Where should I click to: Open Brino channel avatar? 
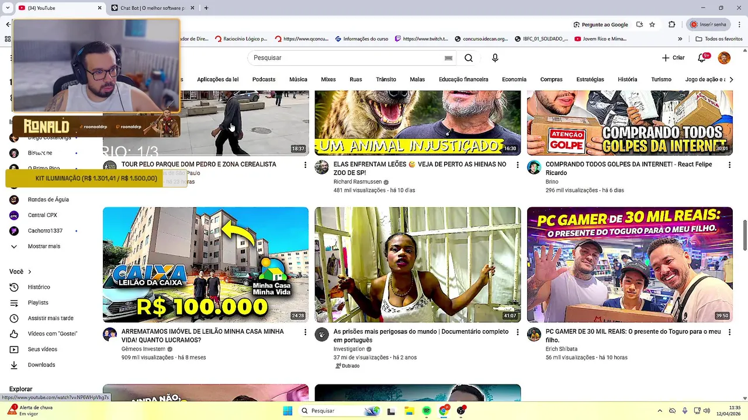tap(534, 167)
